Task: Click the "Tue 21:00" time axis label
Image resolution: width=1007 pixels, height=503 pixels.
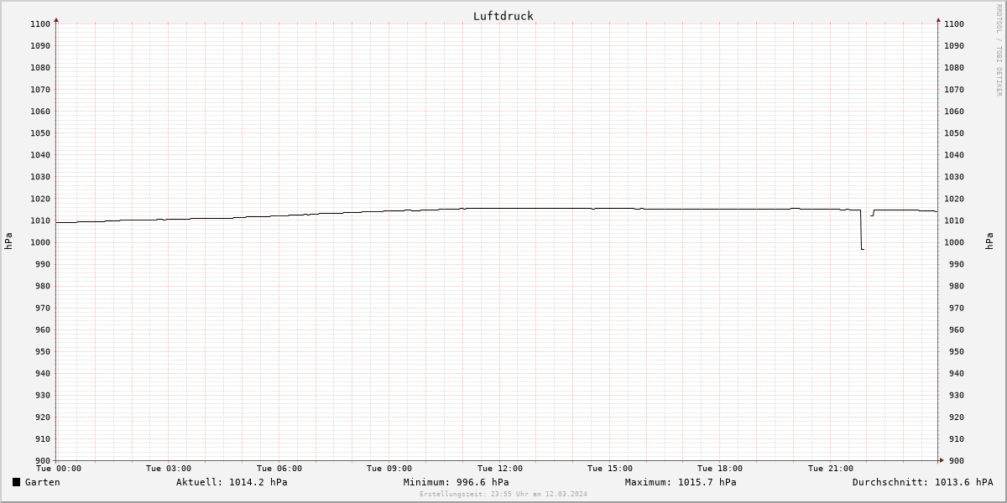Action: 831,469
